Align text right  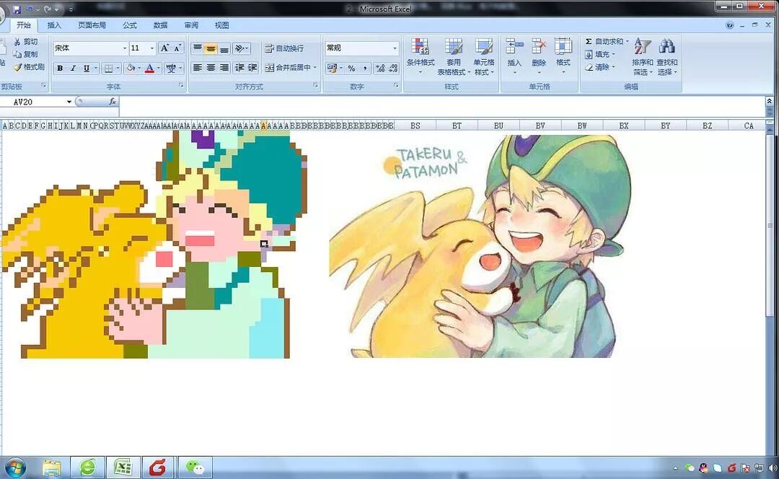pos(224,68)
